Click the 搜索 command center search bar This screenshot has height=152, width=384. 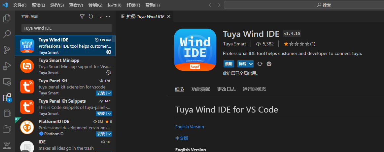(304, 5)
